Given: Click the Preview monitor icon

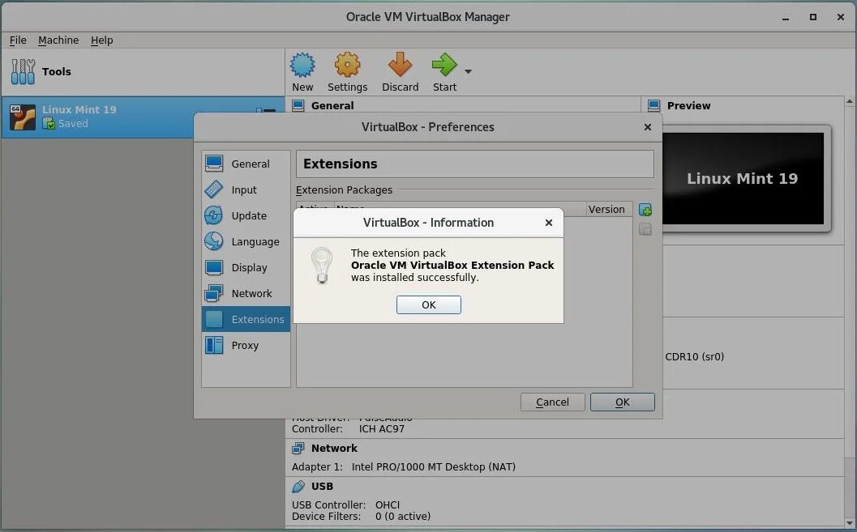Looking at the screenshot, I should point(653,105).
